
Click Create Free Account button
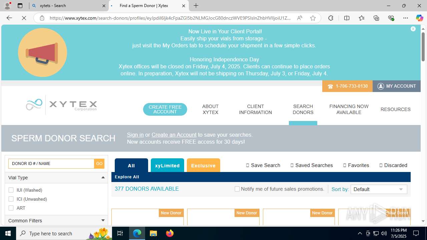coord(165,109)
